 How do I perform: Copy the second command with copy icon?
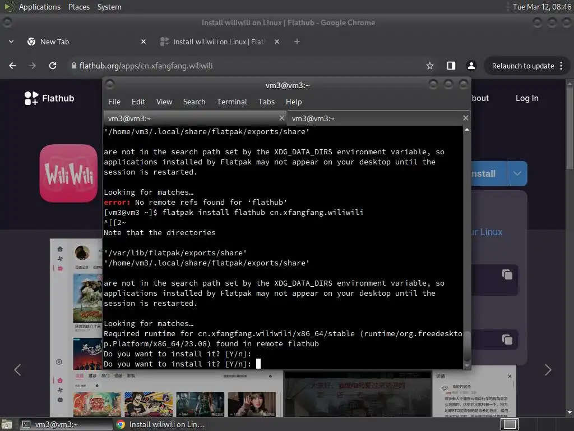tap(507, 340)
